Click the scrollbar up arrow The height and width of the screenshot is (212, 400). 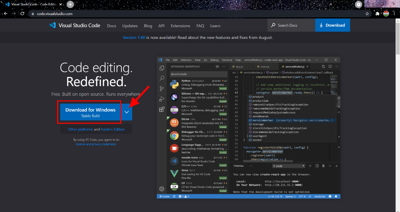pyautogui.click(x=398, y=20)
